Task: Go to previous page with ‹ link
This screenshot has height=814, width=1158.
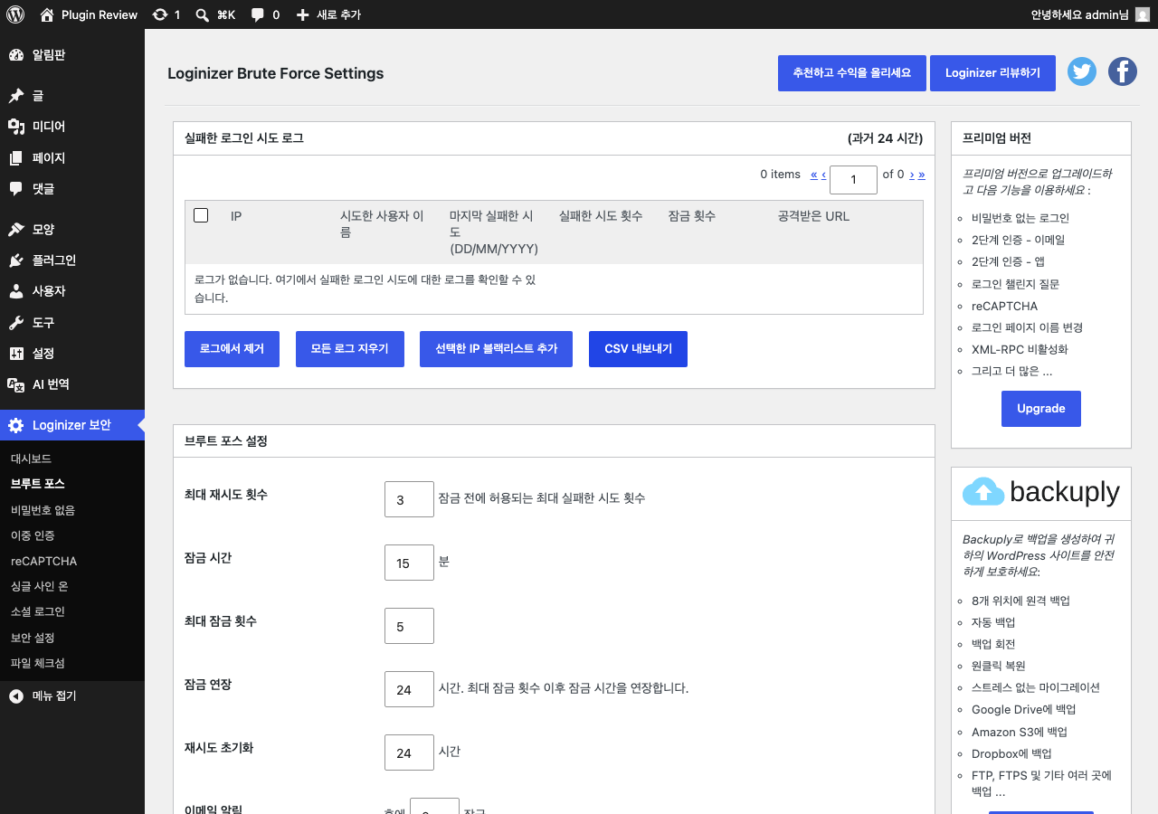Action: coord(824,175)
